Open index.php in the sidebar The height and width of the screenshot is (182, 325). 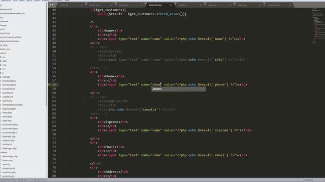7,117
